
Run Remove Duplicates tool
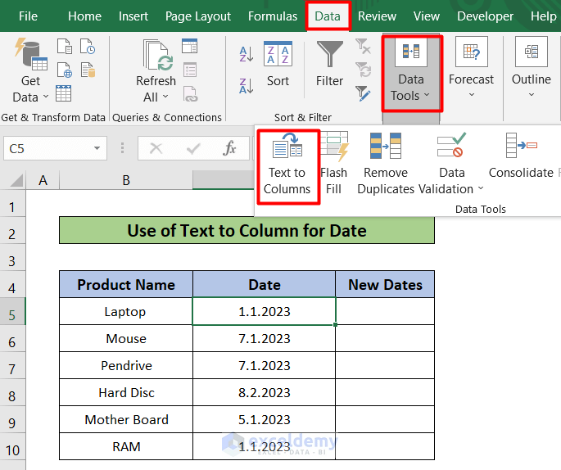(385, 165)
